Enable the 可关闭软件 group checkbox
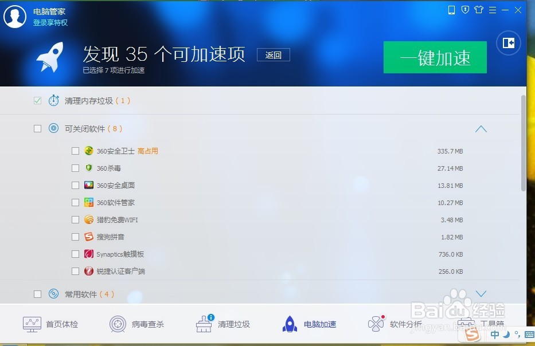This screenshot has height=346, width=535. [37, 128]
